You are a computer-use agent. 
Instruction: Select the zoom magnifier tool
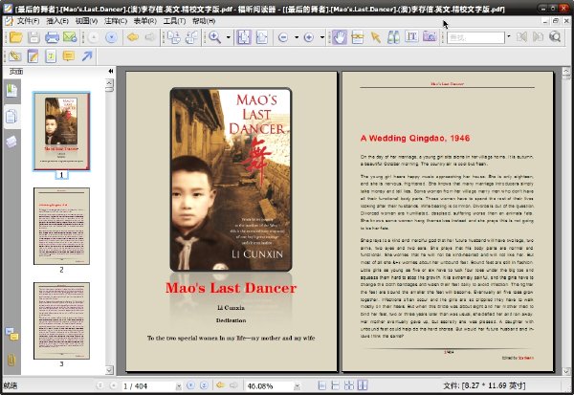coord(215,37)
